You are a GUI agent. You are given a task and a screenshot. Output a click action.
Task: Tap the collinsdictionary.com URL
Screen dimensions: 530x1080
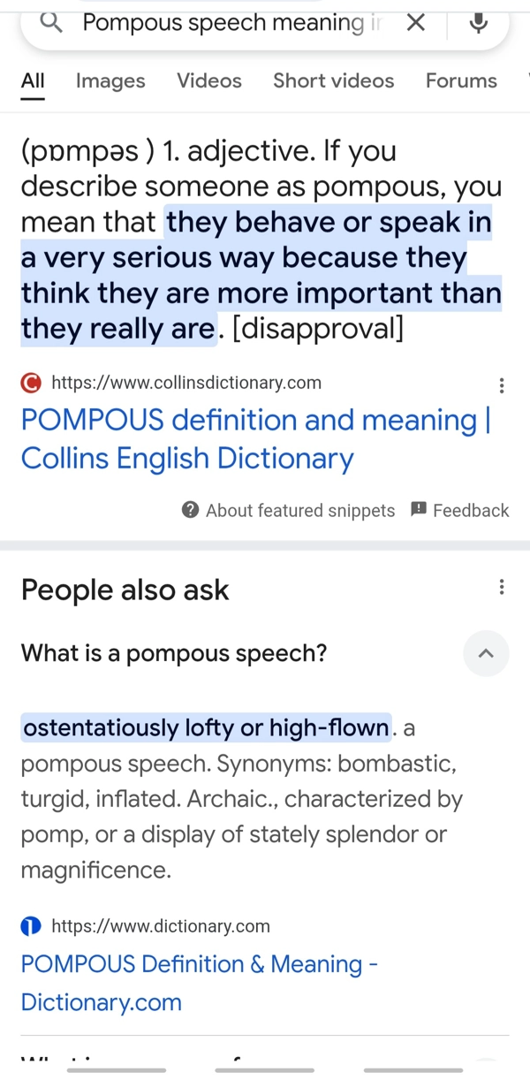pyautogui.click(x=186, y=383)
